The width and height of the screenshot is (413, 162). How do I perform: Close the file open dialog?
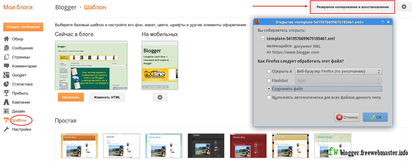click(389, 22)
